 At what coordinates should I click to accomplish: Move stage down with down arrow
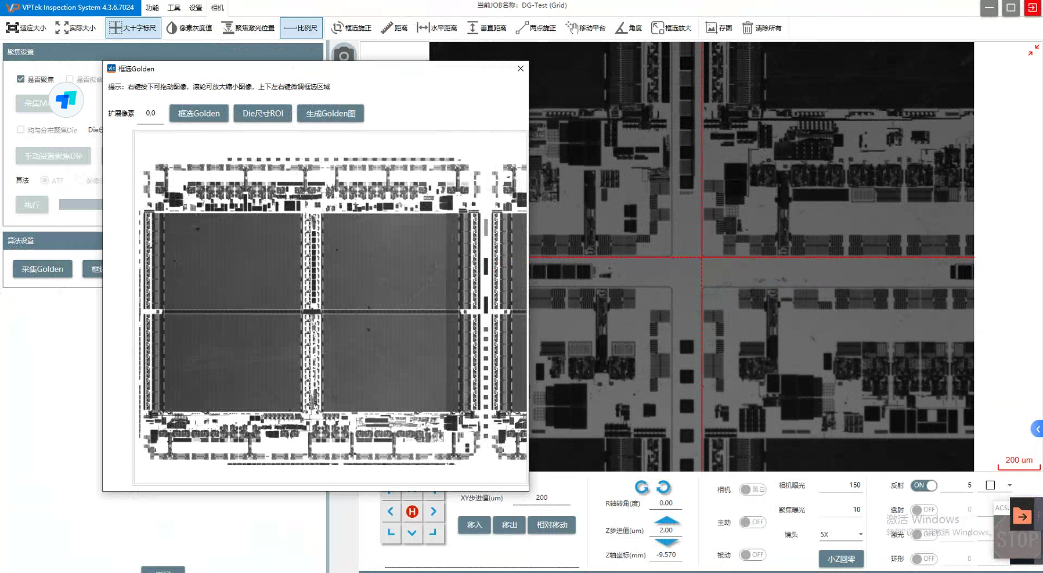(x=412, y=532)
